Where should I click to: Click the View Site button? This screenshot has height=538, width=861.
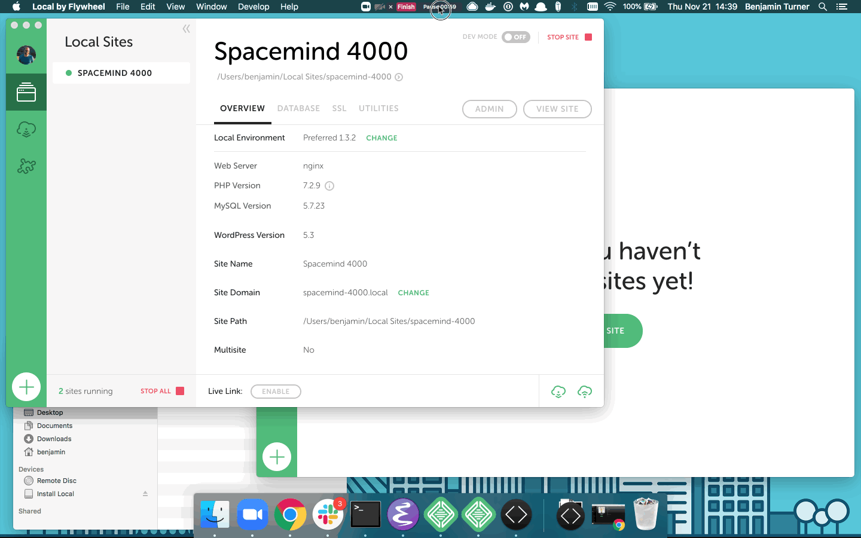[557, 109]
